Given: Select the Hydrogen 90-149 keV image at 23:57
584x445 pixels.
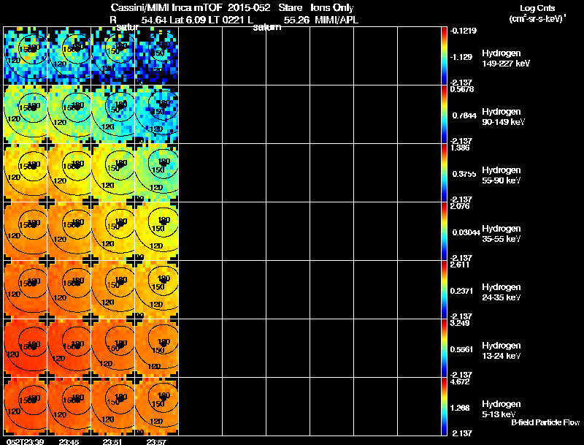Looking at the screenshot, I should pos(157,114).
